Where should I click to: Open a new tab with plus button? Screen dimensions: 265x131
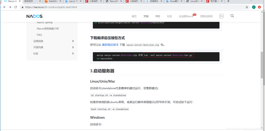click(x=228, y=1)
